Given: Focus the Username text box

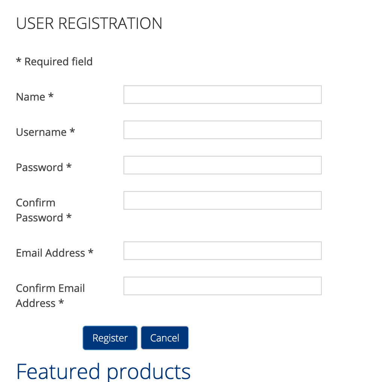Looking at the screenshot, I should click(222, 130).
